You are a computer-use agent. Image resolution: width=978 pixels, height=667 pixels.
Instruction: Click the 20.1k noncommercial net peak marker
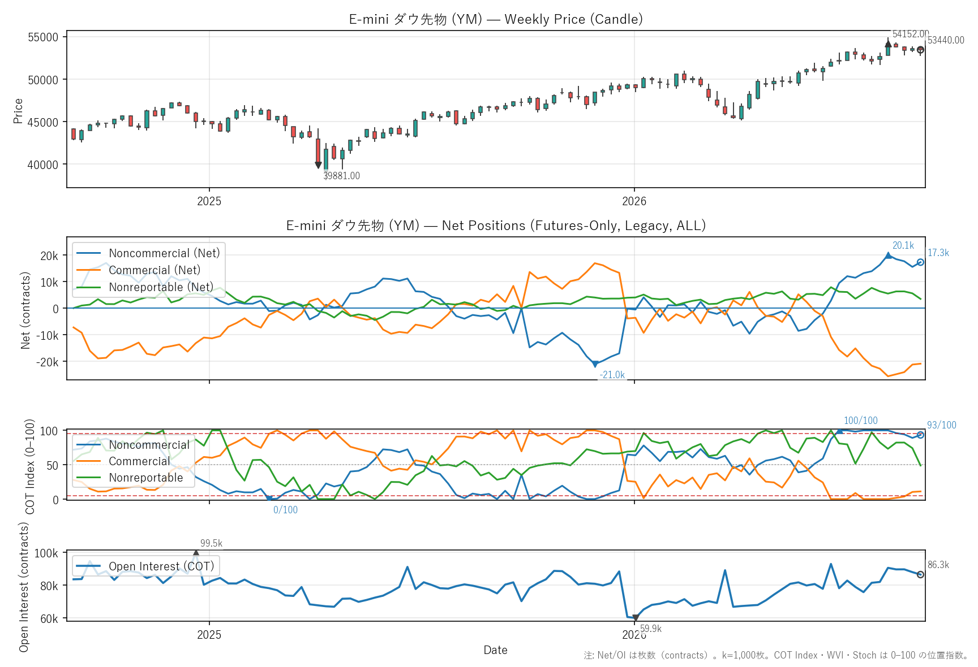(x=888, y=255)
